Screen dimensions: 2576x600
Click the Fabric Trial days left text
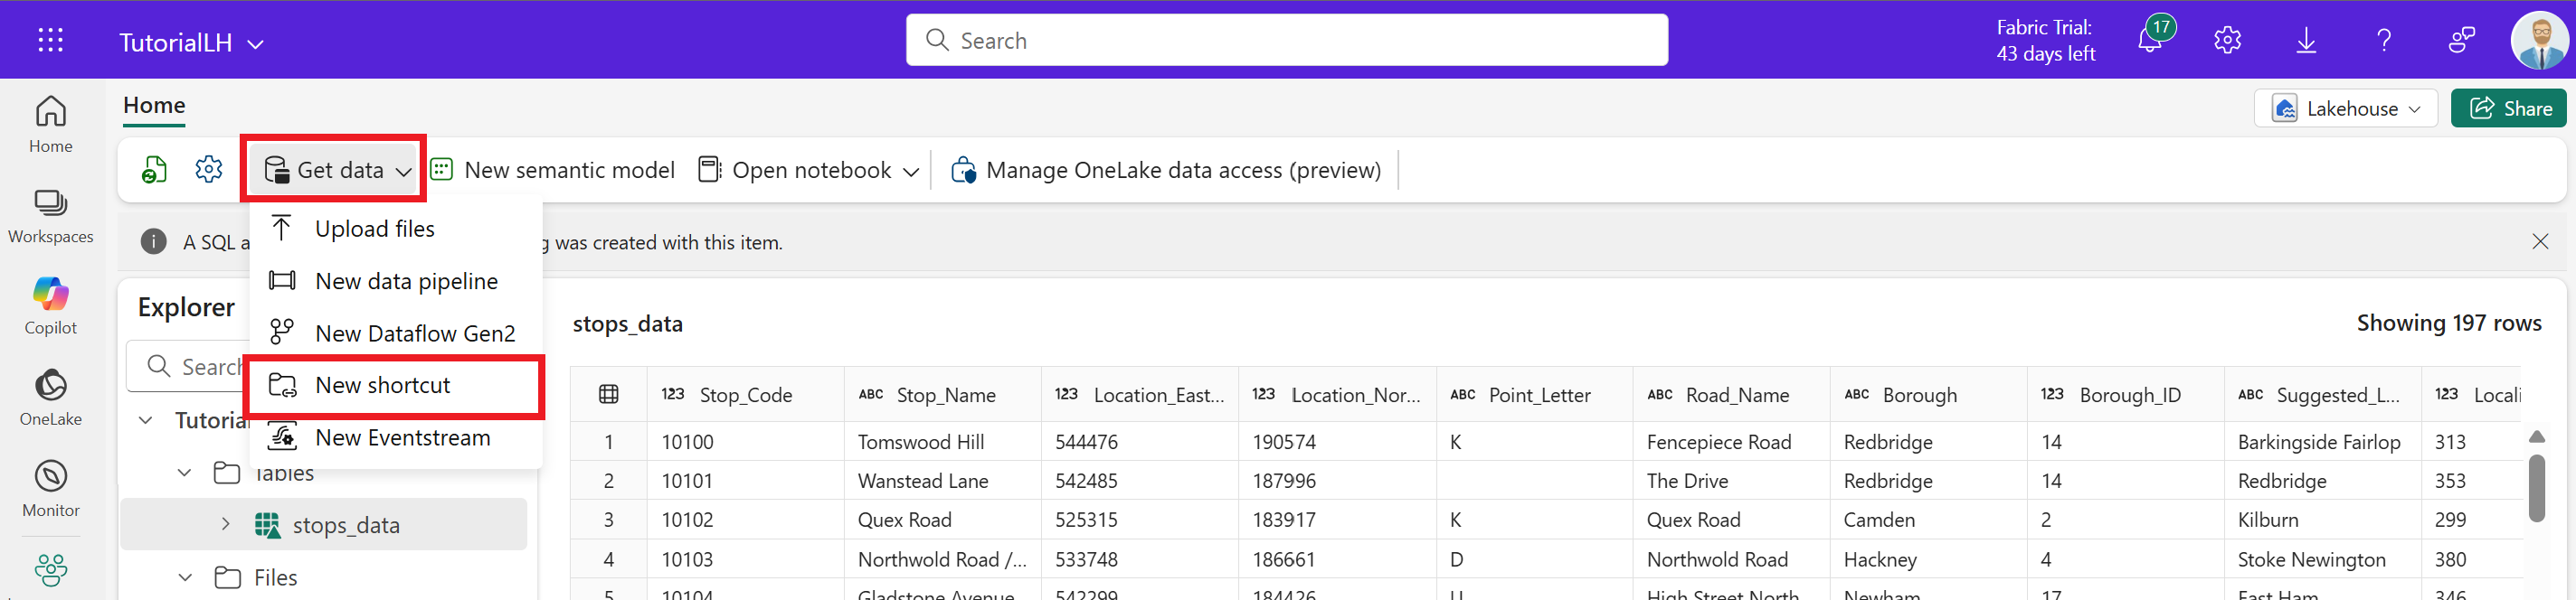click(2045, 40)
